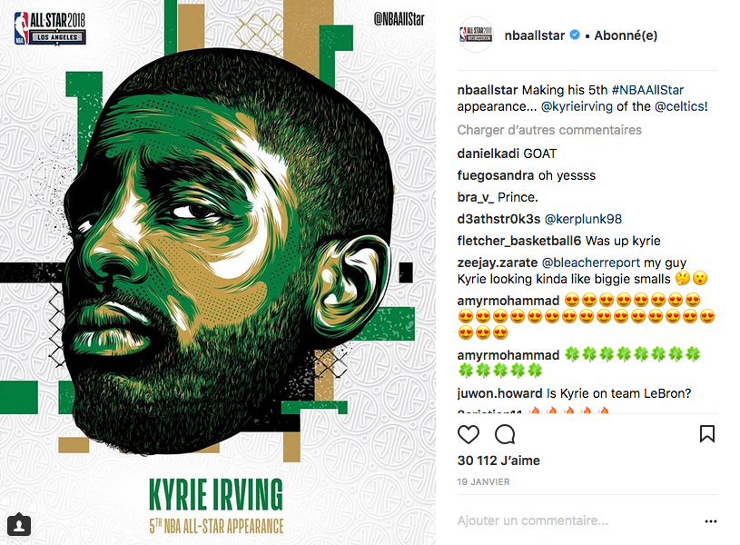740x545 pixels.
Task: Toggle the Abonné(e) following status
Action: (x=626, y=35)
